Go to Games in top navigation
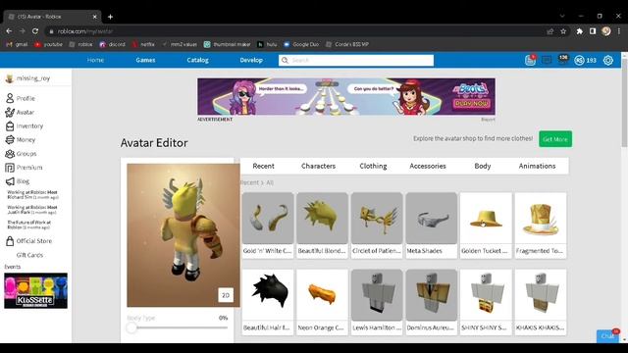The height and width of the screenshot is (353, 628). pos(145,60)
